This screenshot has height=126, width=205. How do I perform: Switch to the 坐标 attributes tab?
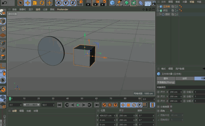(184, 78)
